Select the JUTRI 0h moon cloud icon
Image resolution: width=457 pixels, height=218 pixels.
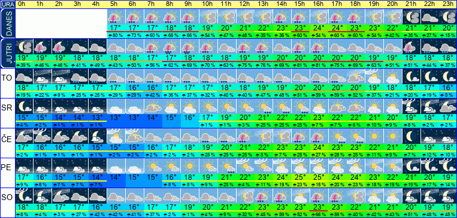tap(24, 47)
